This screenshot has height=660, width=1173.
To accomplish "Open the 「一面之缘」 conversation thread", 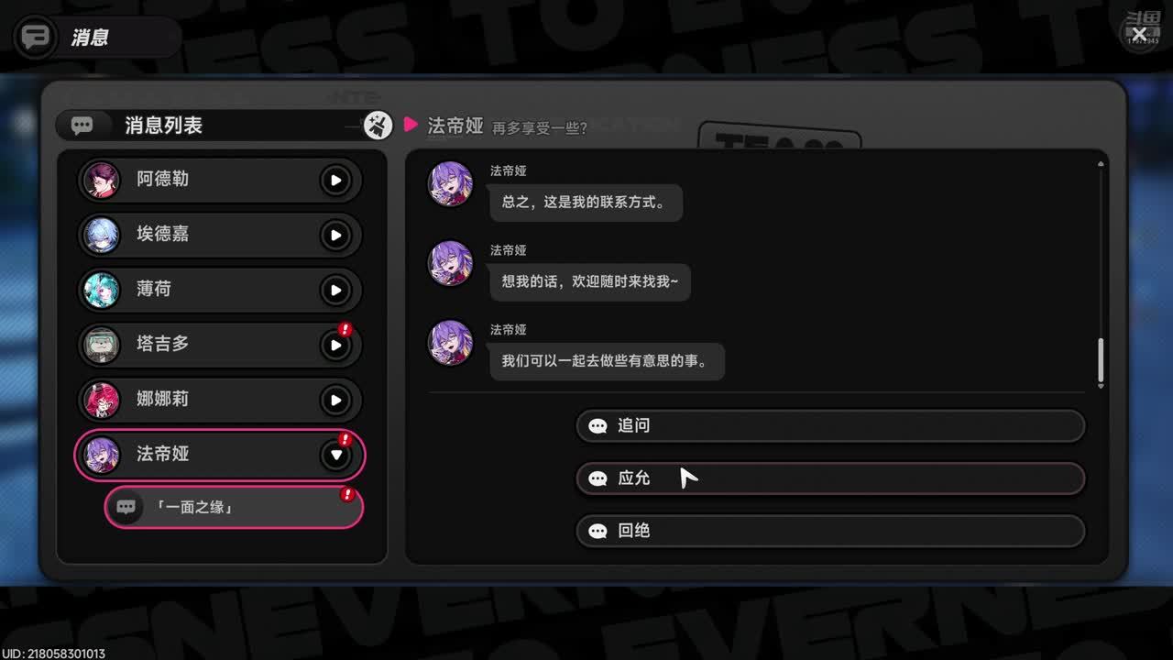I will (234, 507).
